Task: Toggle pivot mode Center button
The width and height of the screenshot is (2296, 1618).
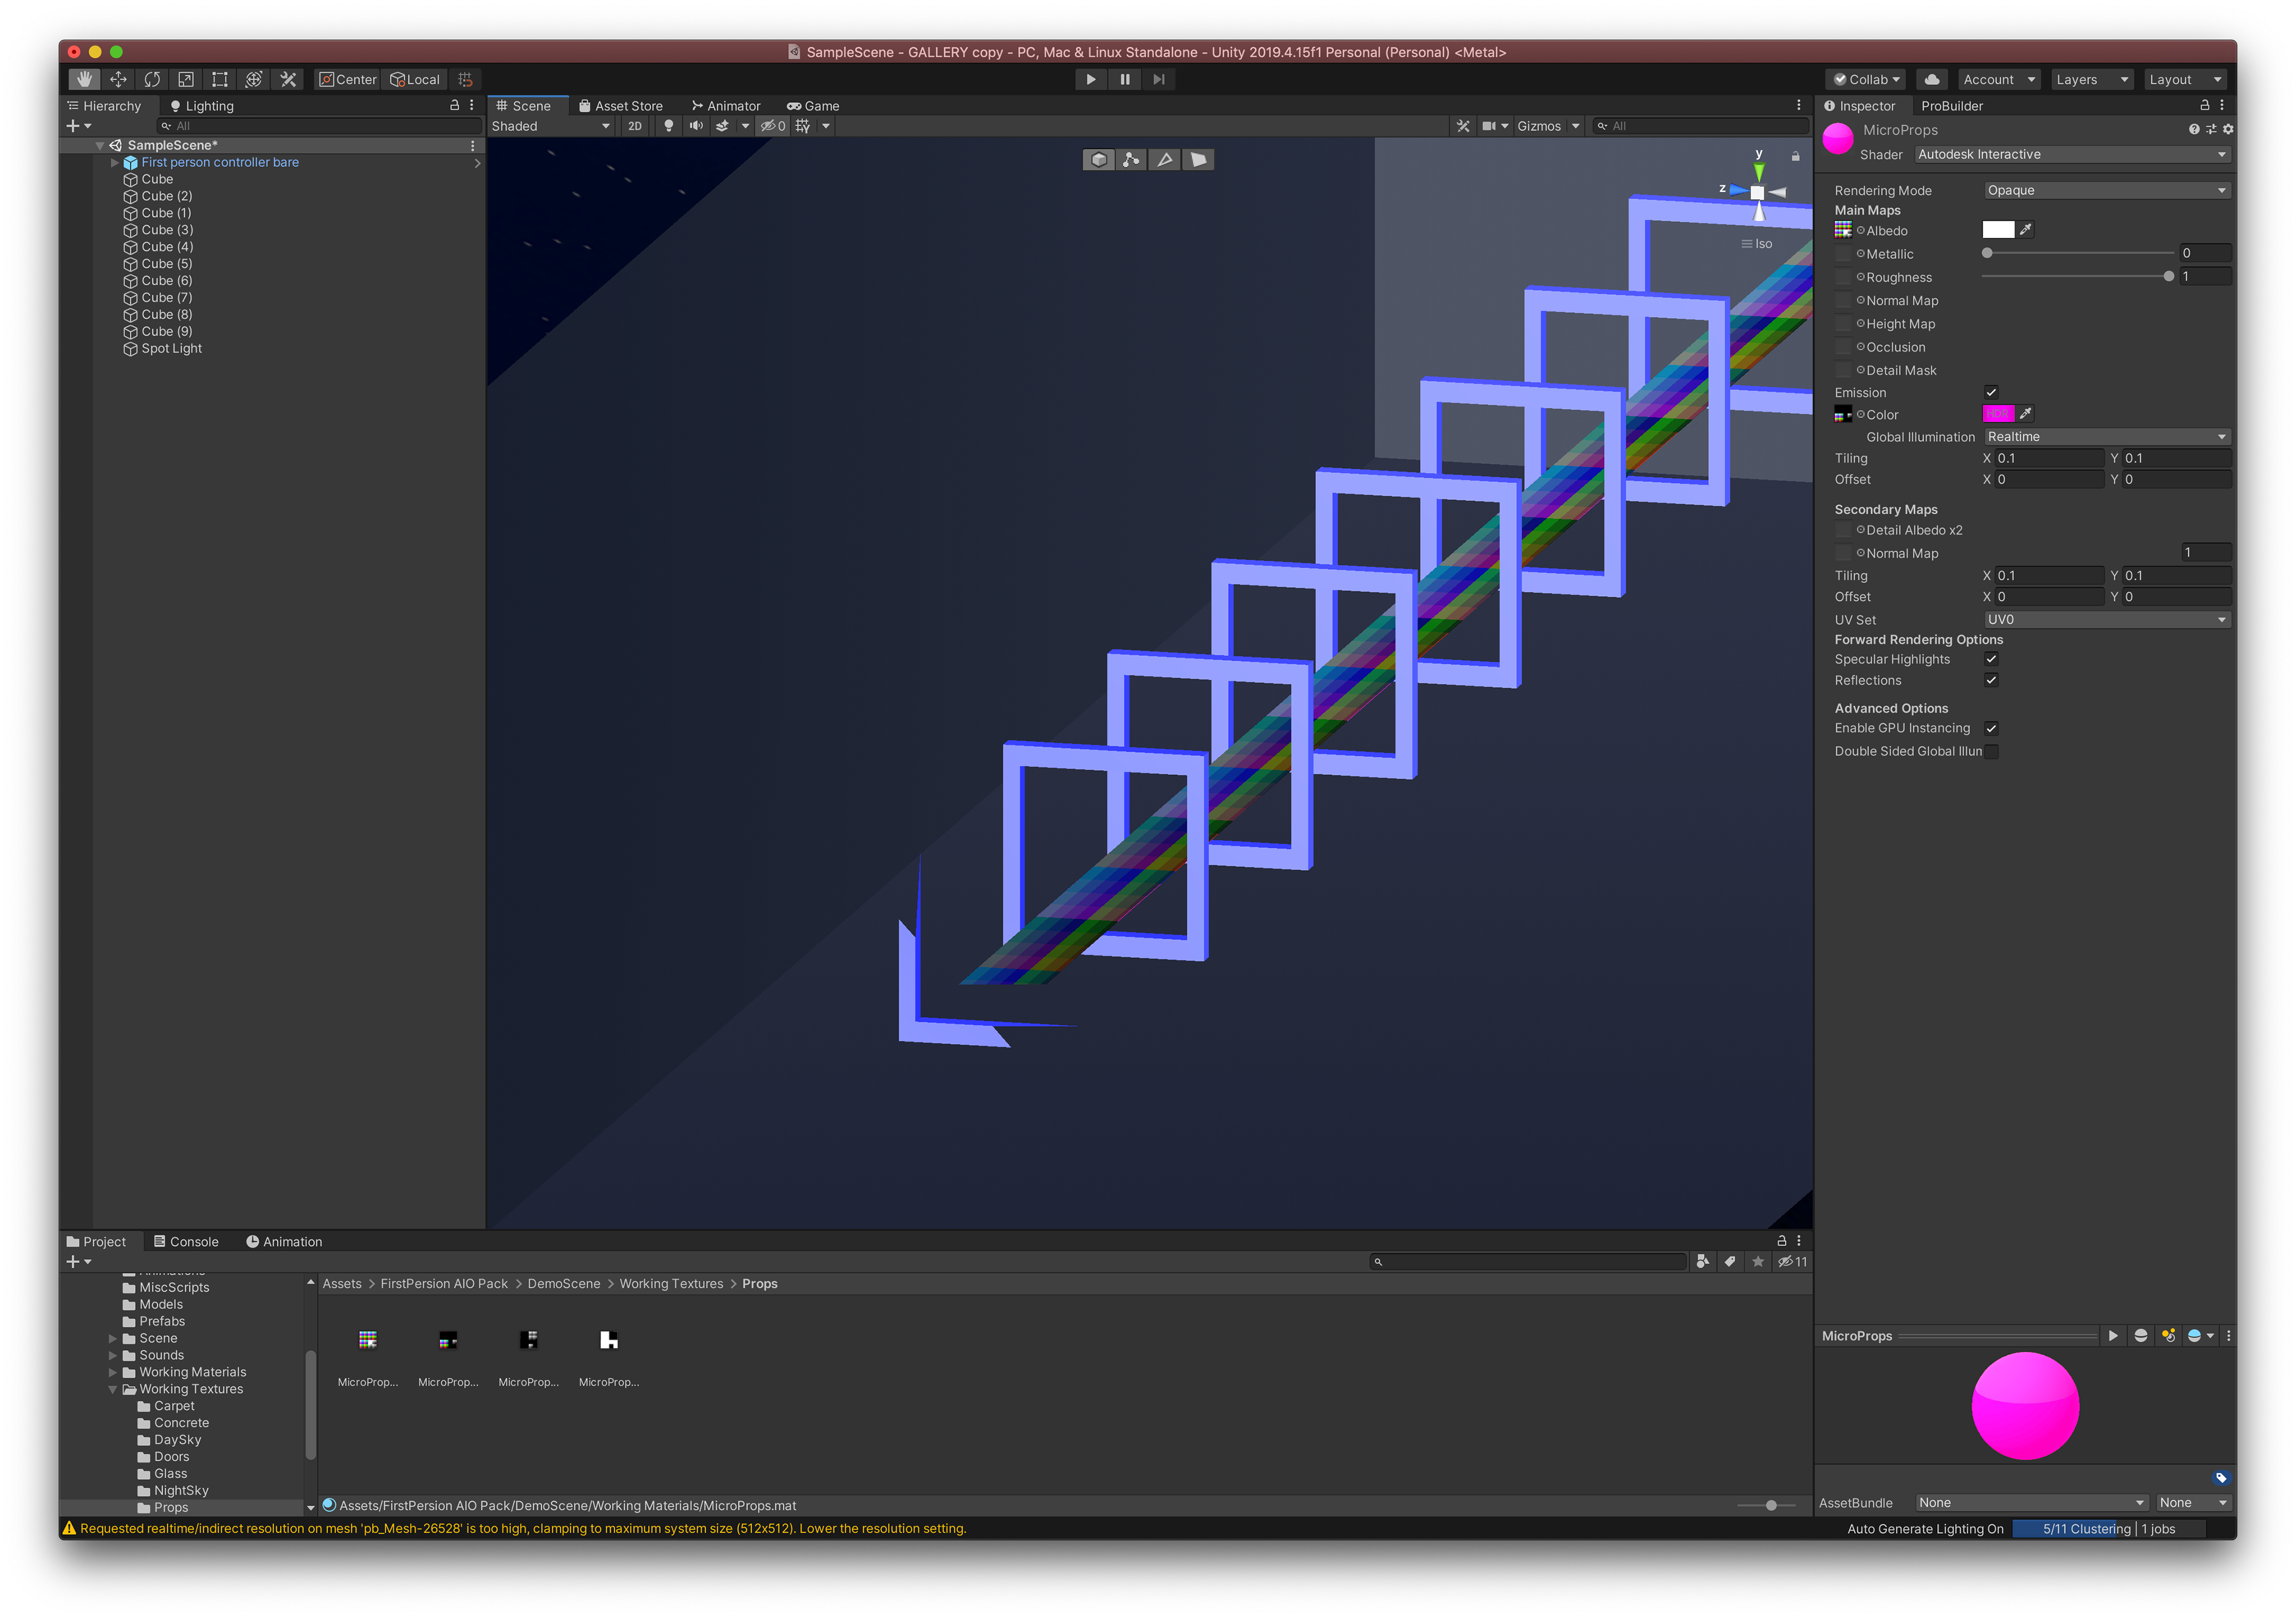Action: pyautogui.click(x=347, y=79)
